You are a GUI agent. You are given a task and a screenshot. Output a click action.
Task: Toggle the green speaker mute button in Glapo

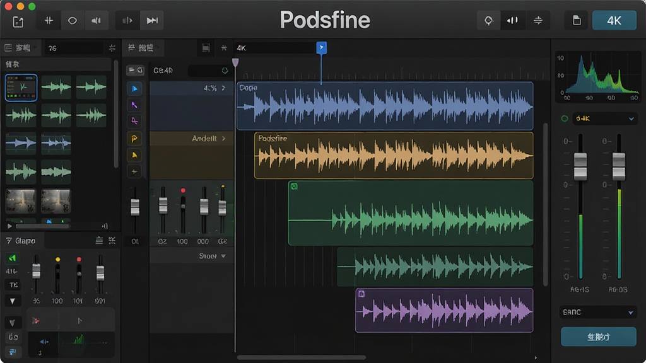[x=13, y=258]
